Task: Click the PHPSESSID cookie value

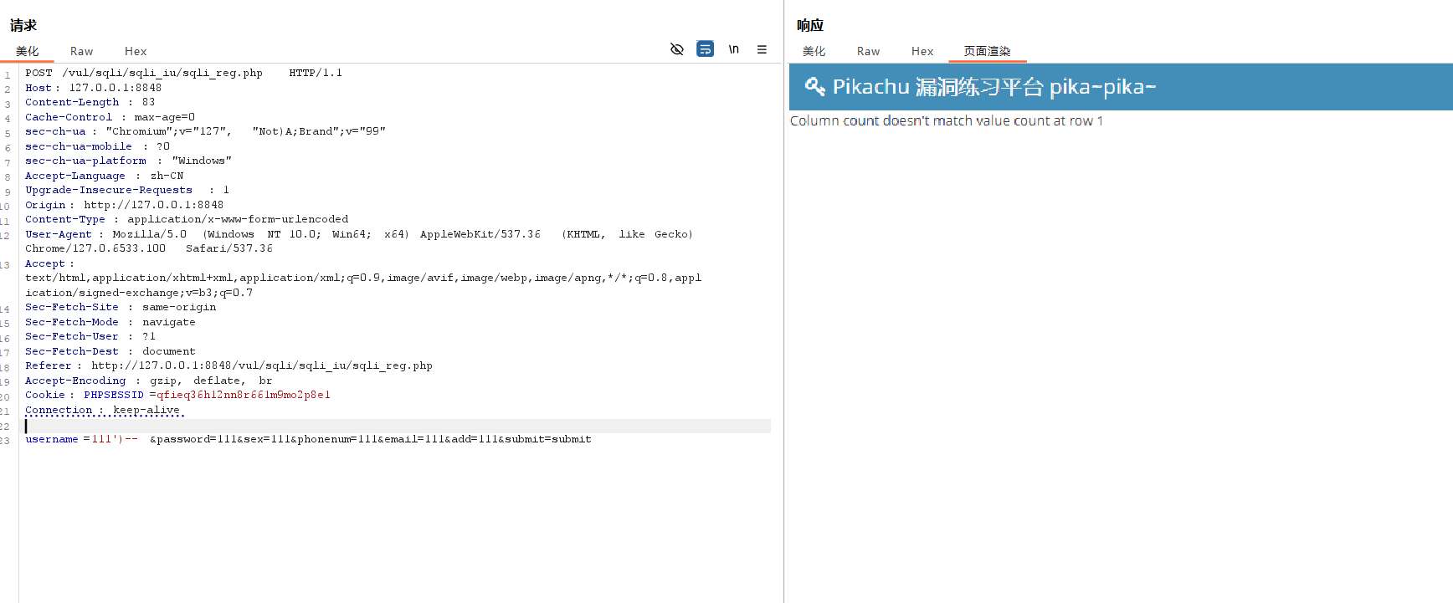Action: click(244, 395)
